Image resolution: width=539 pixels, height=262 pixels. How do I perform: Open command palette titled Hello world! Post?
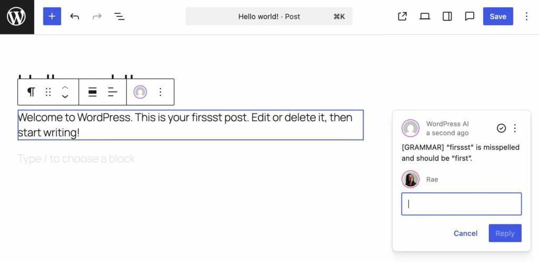[x=269, y=16]
